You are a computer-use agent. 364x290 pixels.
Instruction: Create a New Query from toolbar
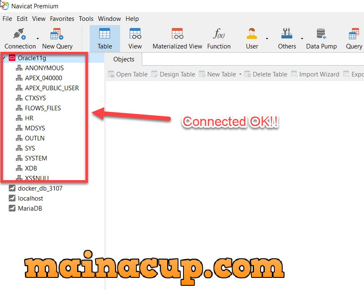pos(57,38)
